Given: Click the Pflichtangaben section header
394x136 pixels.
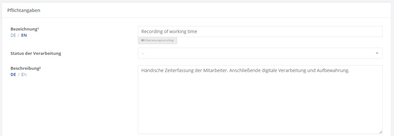Looking at the screenshot, I should tap(24, 10).
